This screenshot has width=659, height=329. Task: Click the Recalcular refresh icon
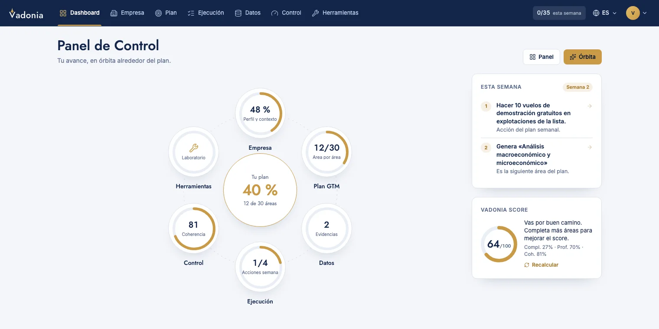527,265
